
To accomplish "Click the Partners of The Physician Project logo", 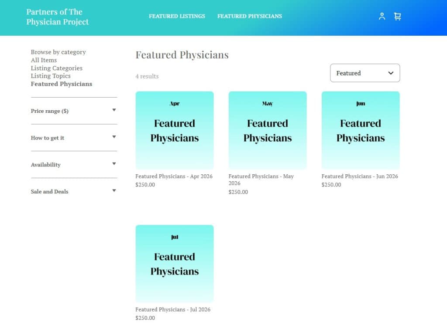I will (58, 17).
